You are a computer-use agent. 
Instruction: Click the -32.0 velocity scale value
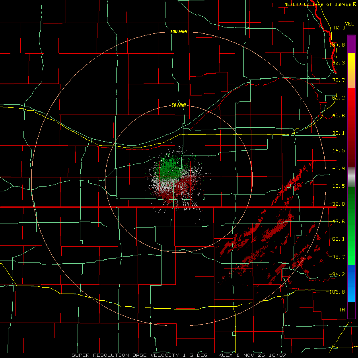(337, 204)
